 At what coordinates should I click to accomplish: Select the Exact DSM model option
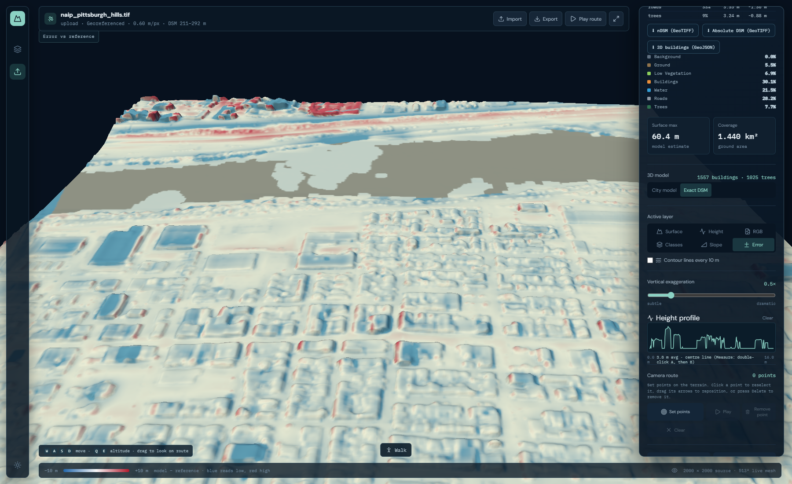point(696,190)
